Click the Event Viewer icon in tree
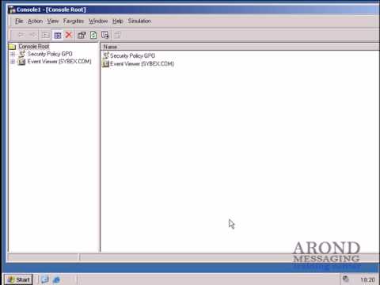Viewport: 380px width, 285px height. (21, 62)
